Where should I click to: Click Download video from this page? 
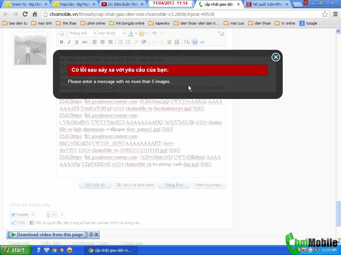[47, 234]
